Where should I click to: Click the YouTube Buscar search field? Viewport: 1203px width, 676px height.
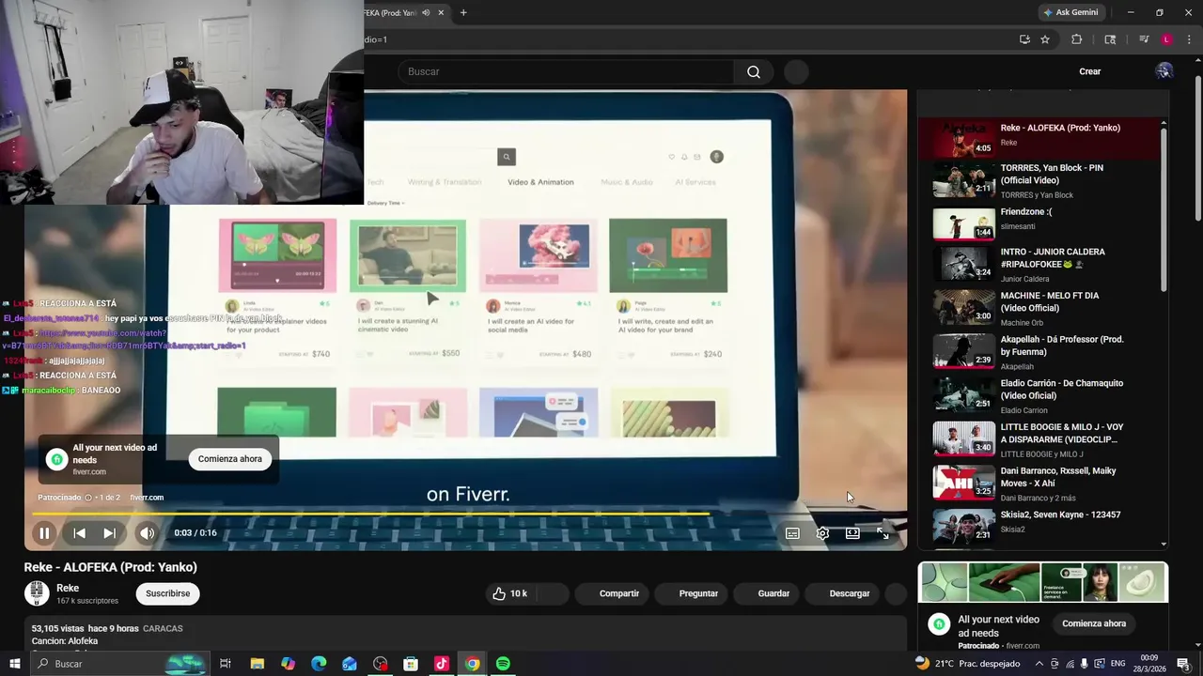[x=566, y=71]
